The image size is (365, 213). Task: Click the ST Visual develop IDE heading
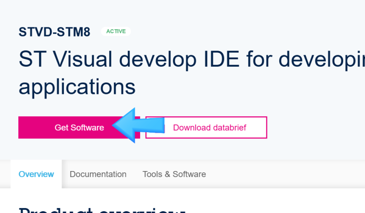point(192,73)
